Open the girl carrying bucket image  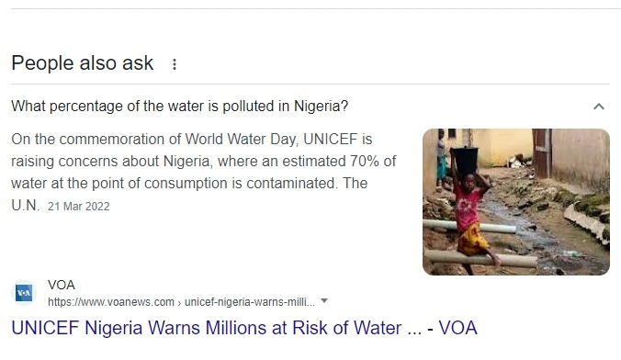516,202
